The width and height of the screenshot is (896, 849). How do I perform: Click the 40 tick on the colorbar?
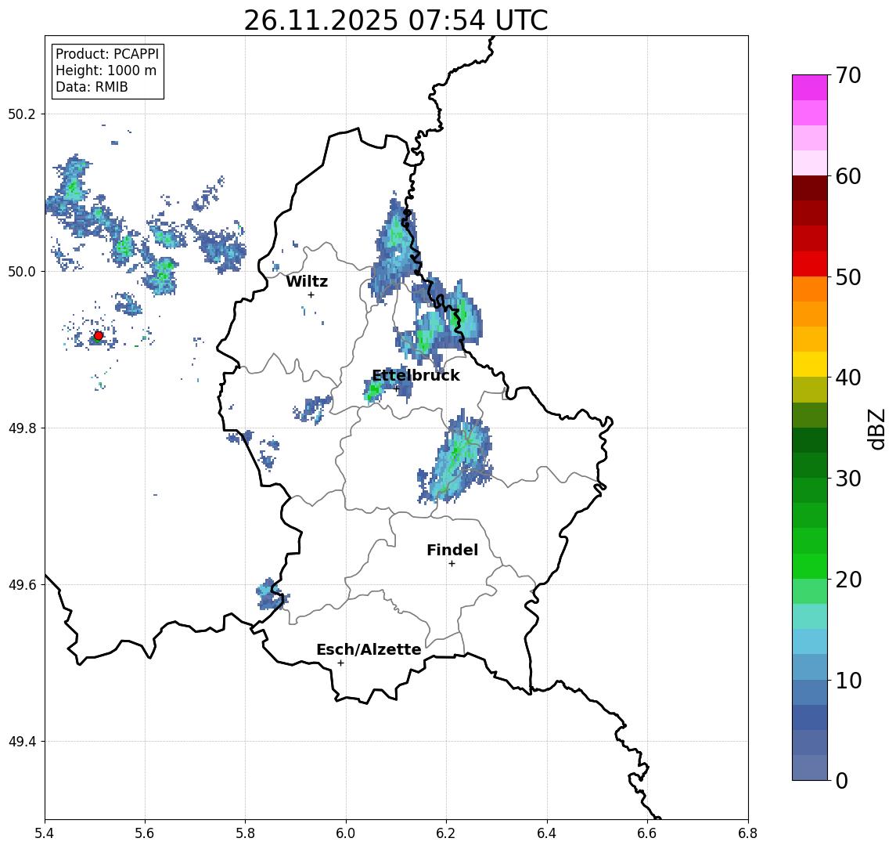click(848, 378)
